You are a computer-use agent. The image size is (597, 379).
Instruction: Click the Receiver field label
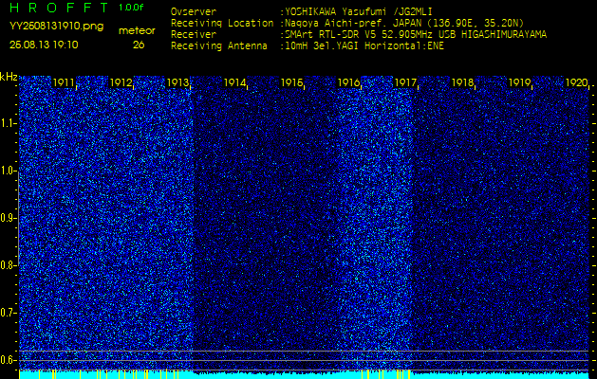[x=194, y=35]
